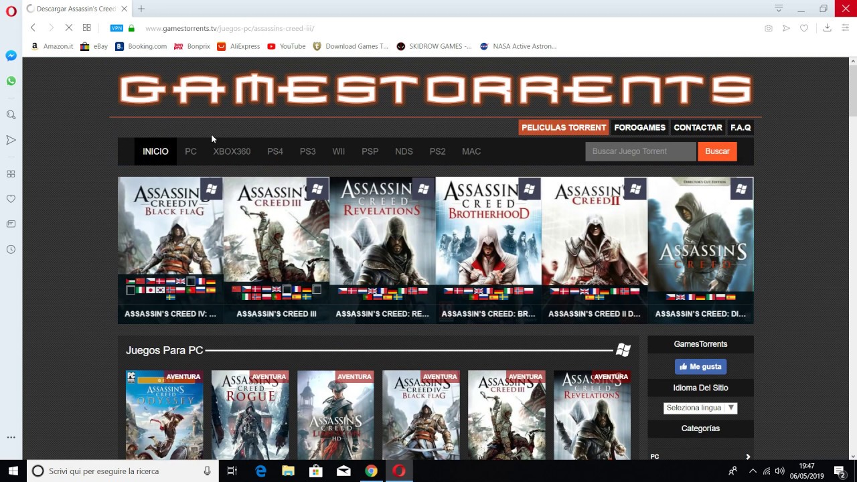Open PELICULAS TORRENT link
Viewport: 857px width, 482px height.
click(x=564, y=127)
